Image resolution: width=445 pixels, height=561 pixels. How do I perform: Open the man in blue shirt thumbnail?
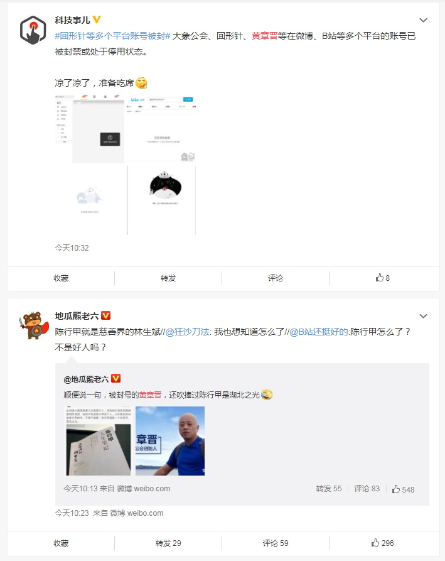coord(170,441)
